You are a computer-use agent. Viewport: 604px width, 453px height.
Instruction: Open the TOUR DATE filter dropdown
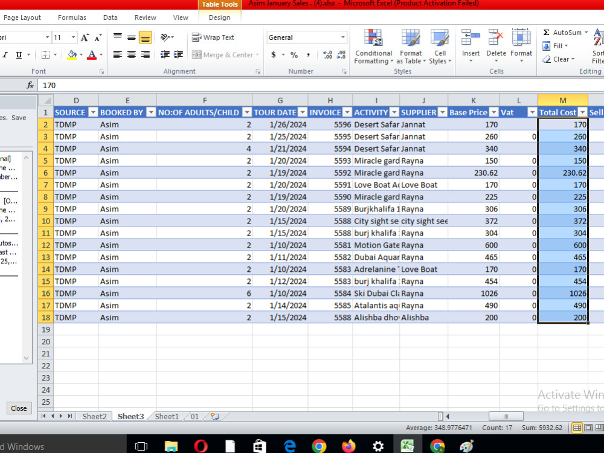[303, 112]
